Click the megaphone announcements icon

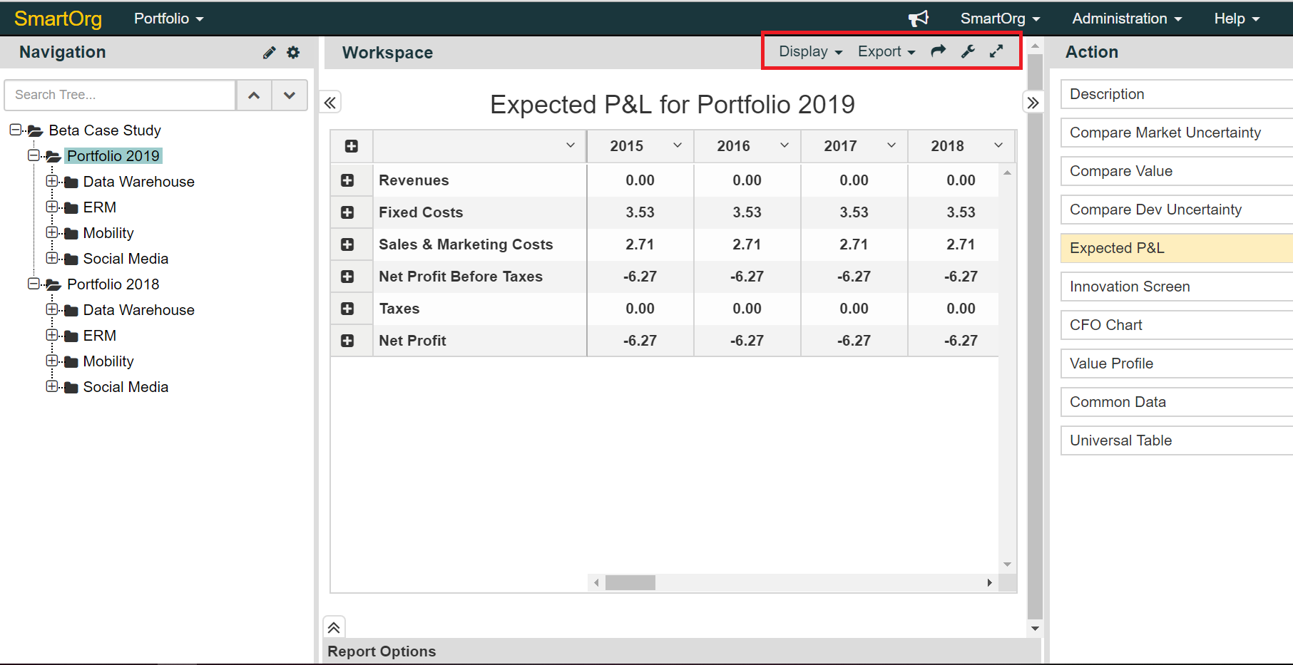(x=919, y=19)
